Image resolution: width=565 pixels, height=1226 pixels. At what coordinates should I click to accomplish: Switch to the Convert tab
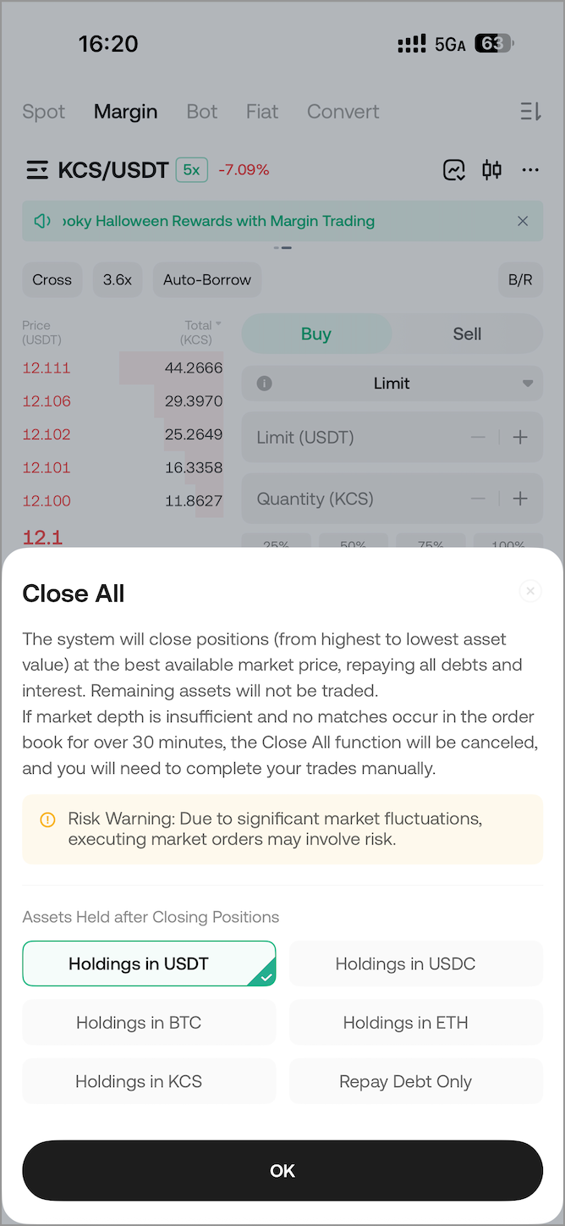coord(343,112)
